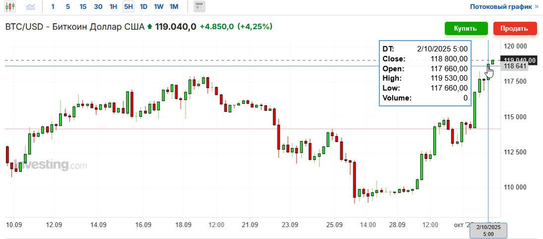The width and height of the screenshot is (543, 239).
Task: Click the red Продать button
Action: click(514, 29)
